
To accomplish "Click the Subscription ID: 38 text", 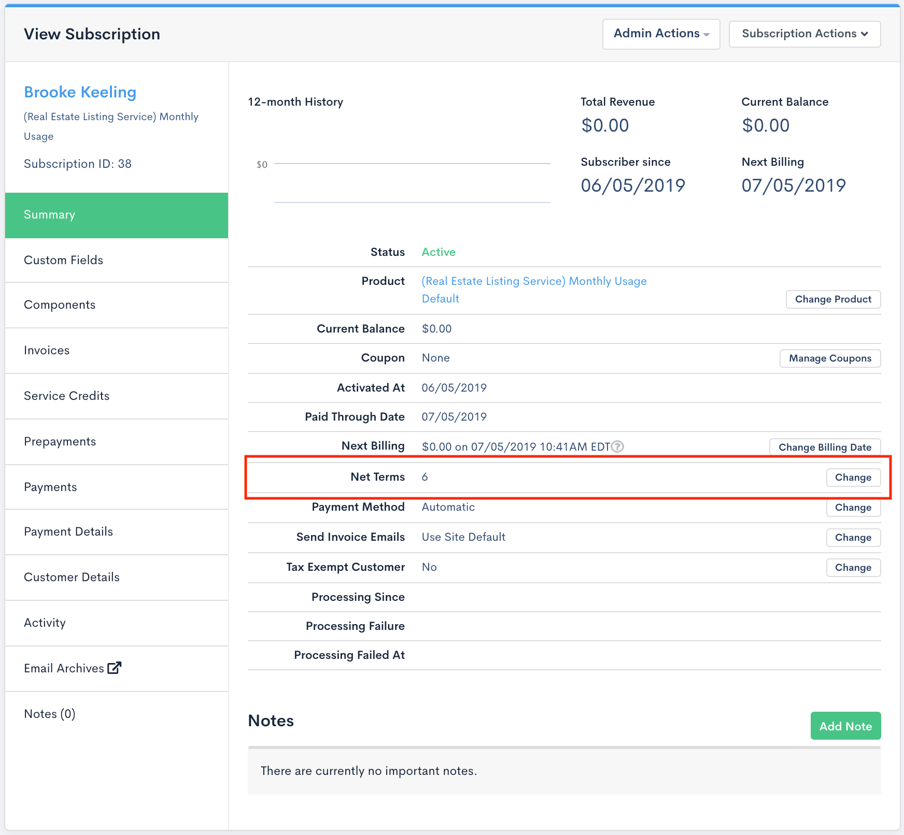I will click(x=78, y=164).
